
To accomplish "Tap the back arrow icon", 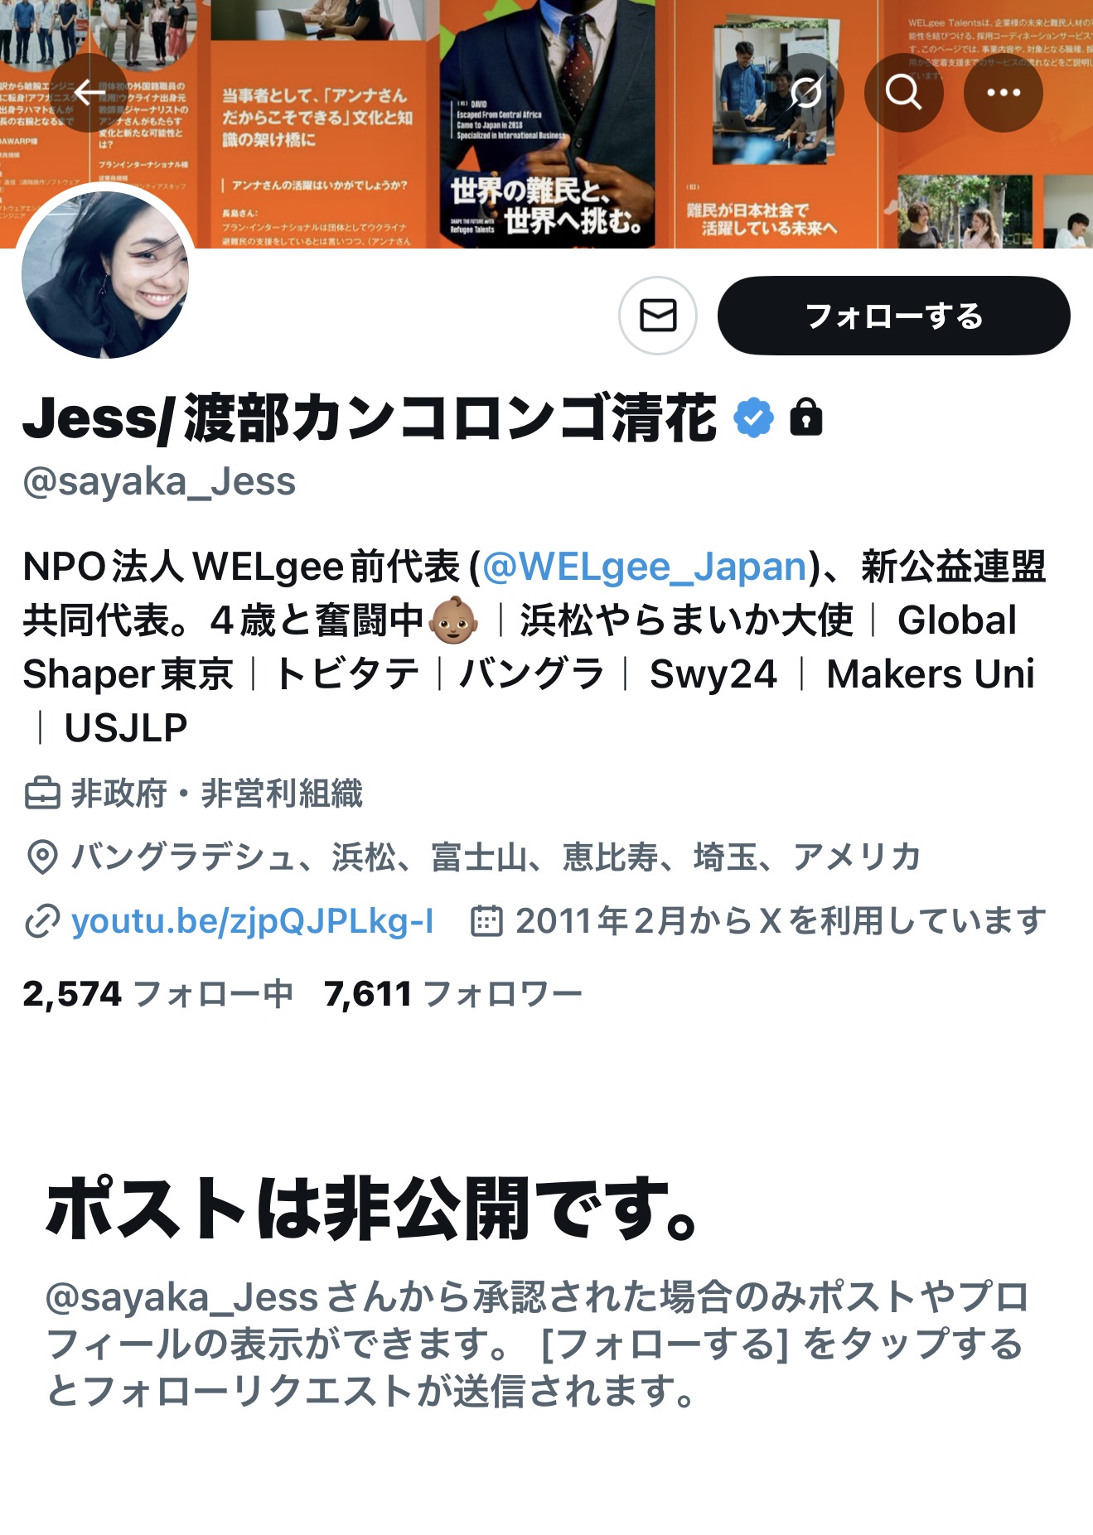I will coord(89,93).
